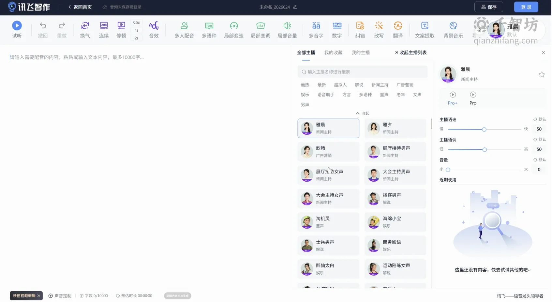Filter anchors by 解说 tag

click(359, 85)
